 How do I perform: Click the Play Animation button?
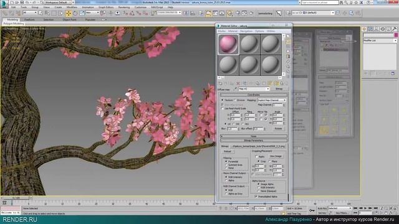(365, 208)
